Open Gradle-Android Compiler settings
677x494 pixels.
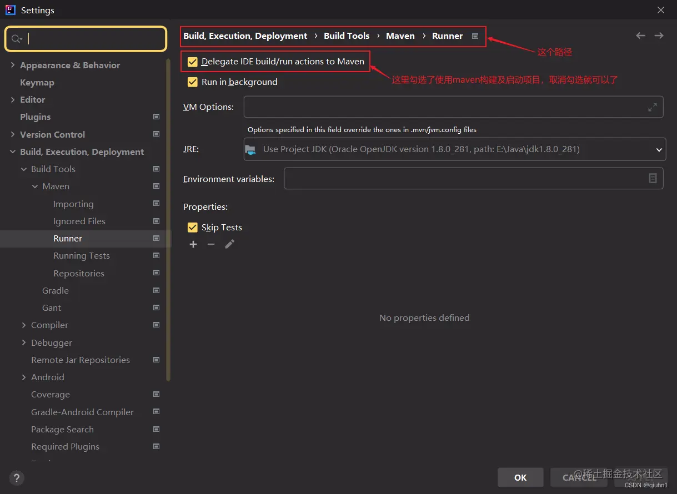(x=82, y=412)
